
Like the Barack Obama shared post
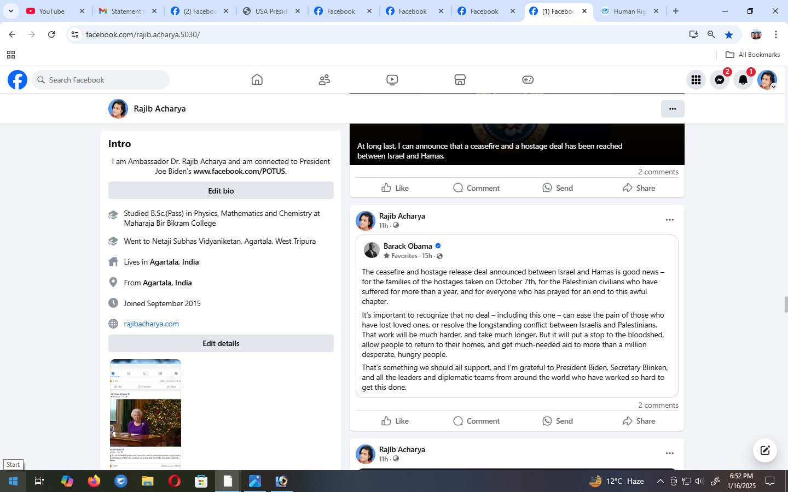[395, 421]
